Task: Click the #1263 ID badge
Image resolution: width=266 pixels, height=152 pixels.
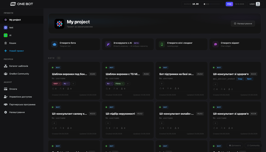Action: coord(93,74)
